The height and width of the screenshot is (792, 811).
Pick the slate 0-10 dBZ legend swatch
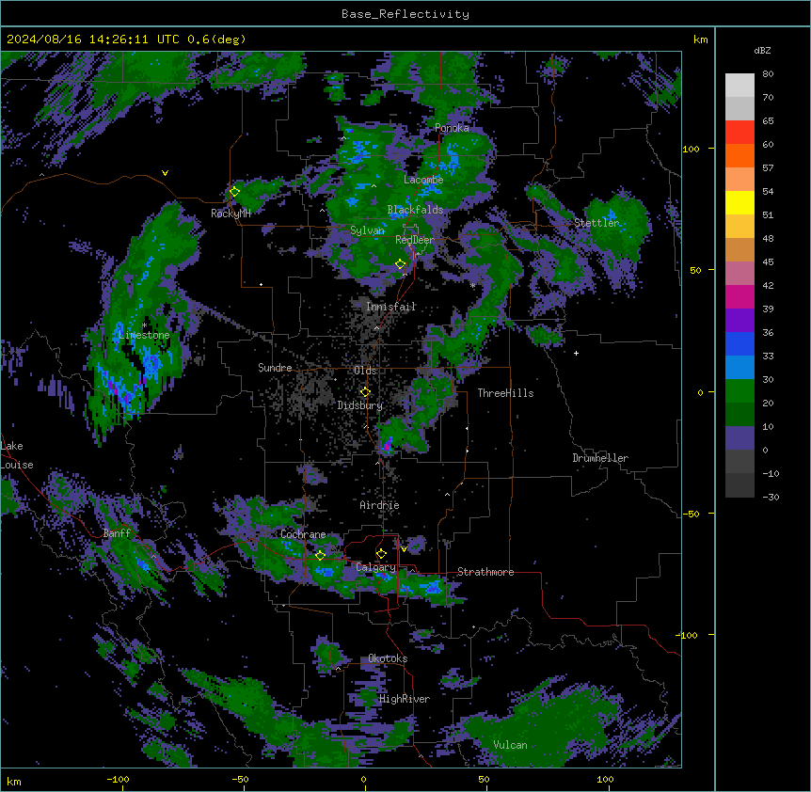[x=739, y=438]
